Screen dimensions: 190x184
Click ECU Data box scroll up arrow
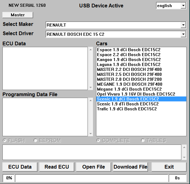click(91, 50)
